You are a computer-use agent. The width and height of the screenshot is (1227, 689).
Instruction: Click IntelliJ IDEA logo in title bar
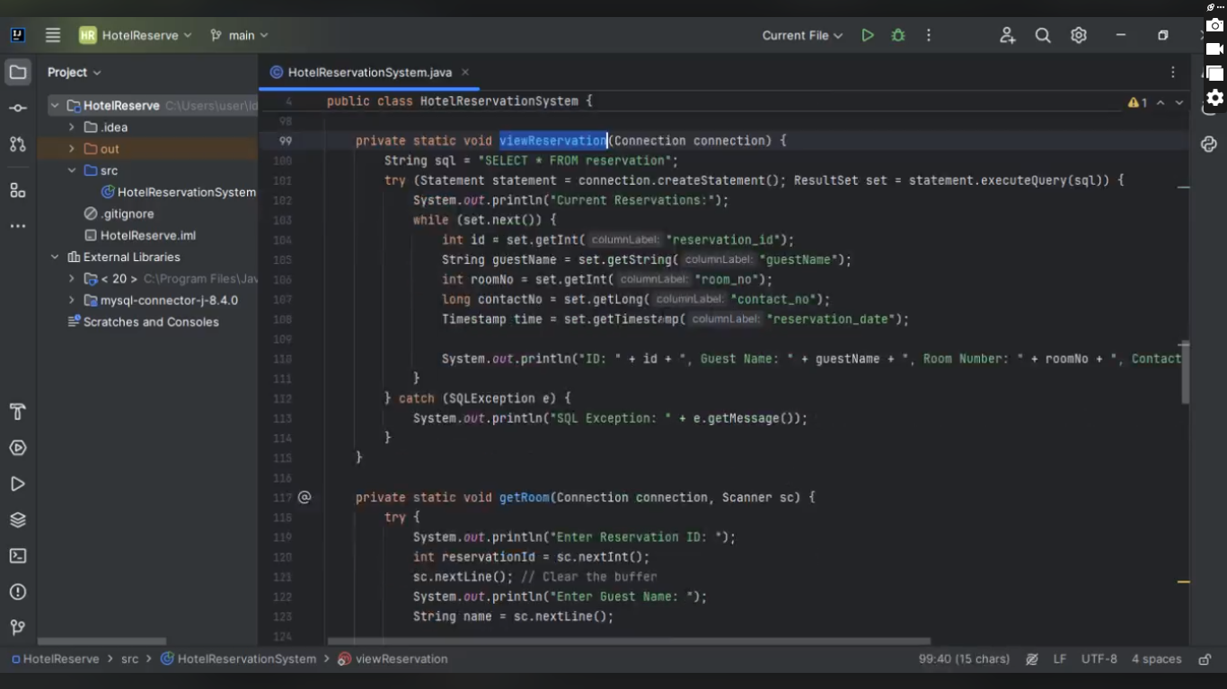(18, 35)
